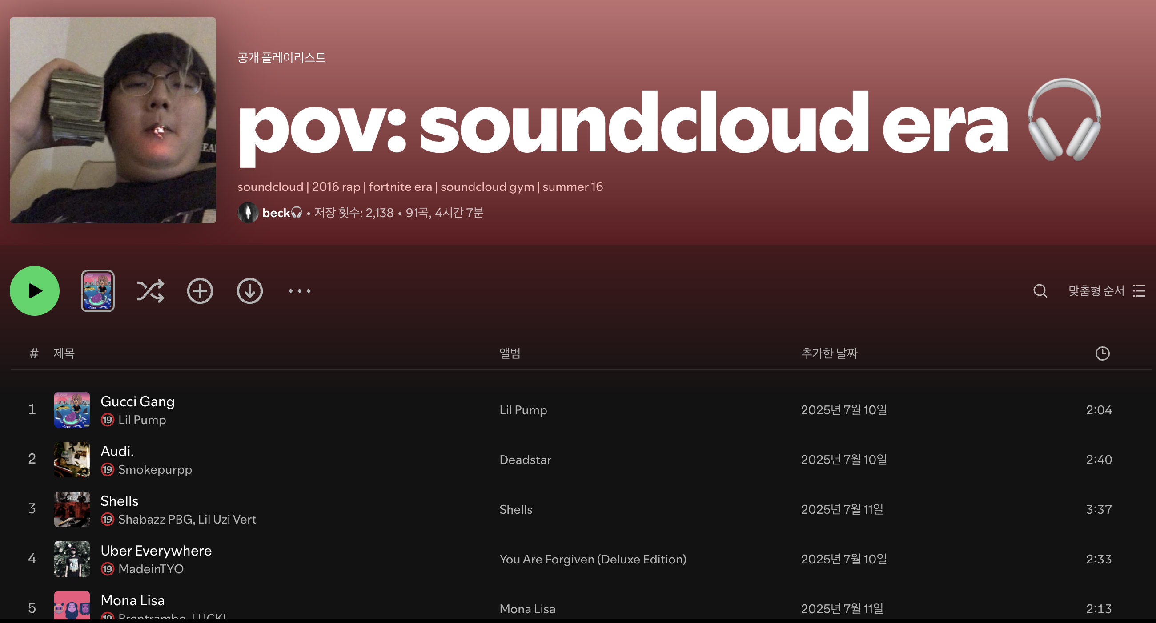Open the Smokepurpp artist link
This screenshot has height=623, width=1156.
point(155,469)
